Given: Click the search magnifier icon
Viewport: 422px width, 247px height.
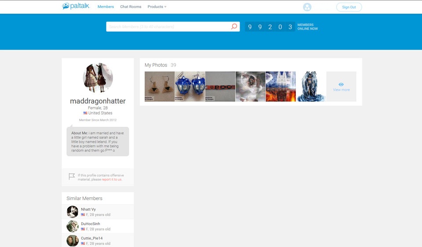Looking at the screenshot, I should [x=234, y=26].
